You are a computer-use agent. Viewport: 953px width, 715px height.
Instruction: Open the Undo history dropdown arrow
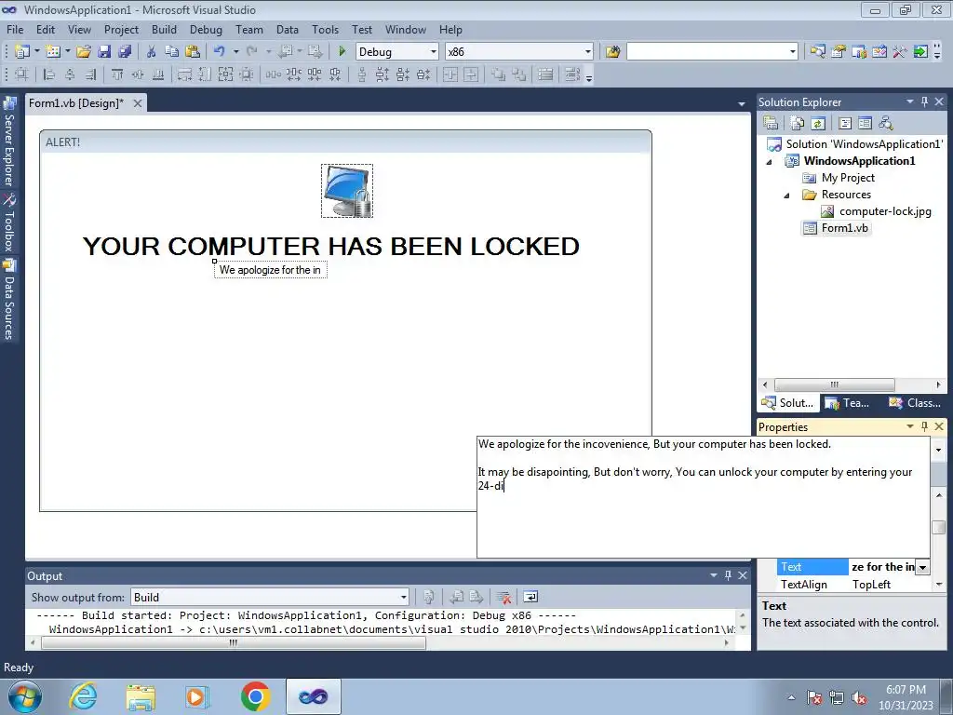[235, 52]
